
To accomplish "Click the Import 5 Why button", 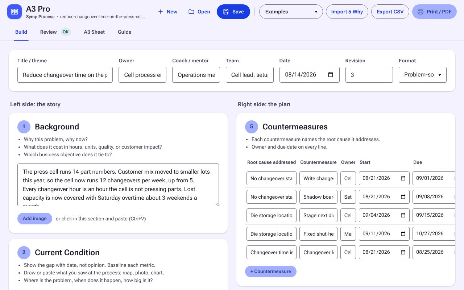I will (x=347, y=12).
